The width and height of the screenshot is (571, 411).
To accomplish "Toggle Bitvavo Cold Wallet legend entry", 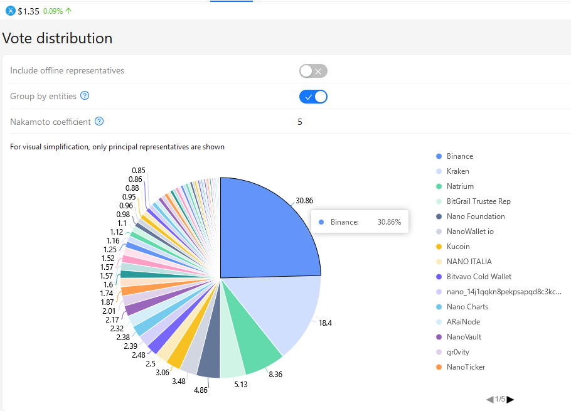I will (473, 277).
